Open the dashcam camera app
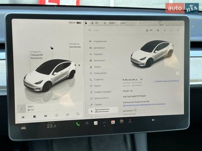Image resolution: width=202 pixels, height=151 pixels. click(87, 124)
